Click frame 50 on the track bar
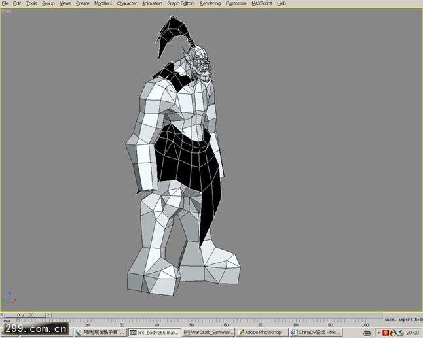This screenshot has width=423, height=338. 191,324
